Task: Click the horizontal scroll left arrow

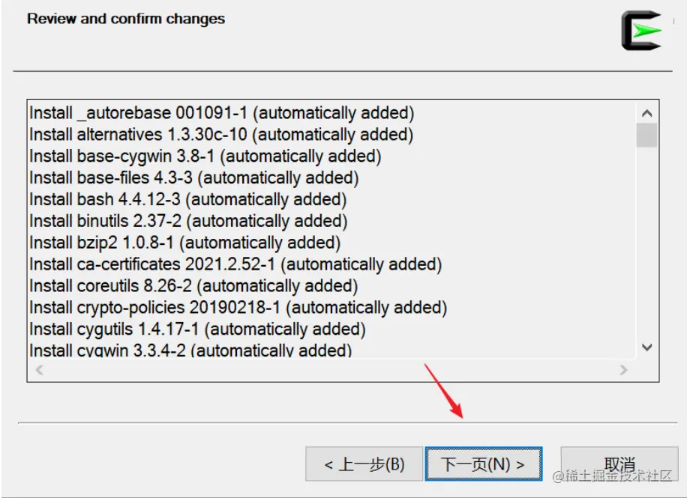Action: pos(40,370)
